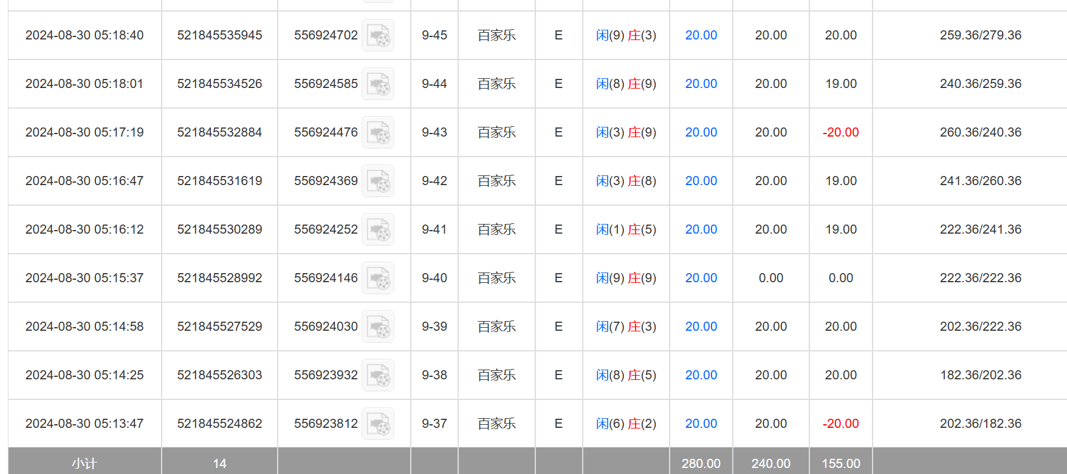Screen dimensions: 1067x474
Task: Play the video record for 556924476
Action: tap(378, 132)
